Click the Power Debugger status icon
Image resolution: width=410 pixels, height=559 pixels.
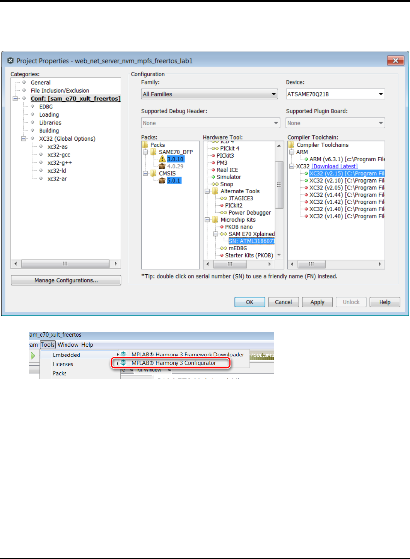(224, 213)
